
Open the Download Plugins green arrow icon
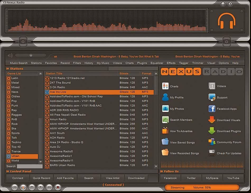(212, 131)
